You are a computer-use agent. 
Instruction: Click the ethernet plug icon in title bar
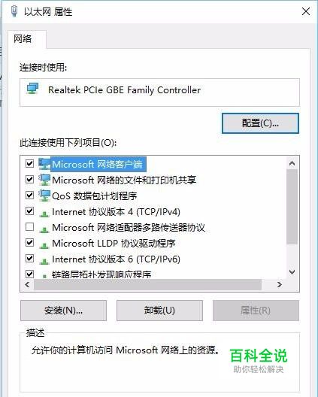pyautogui.click(x=14, y=11)
